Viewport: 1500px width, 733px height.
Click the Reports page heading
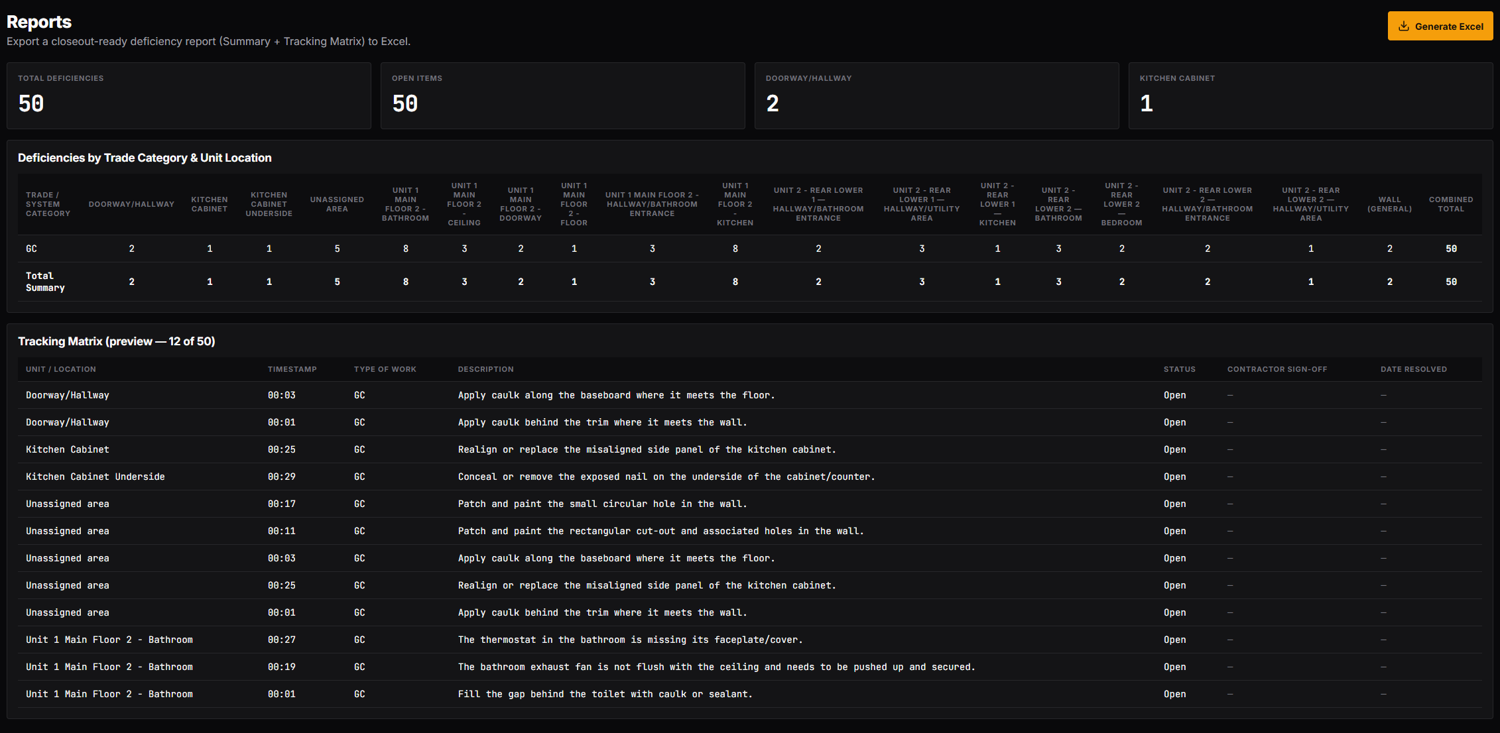(39, 22)
